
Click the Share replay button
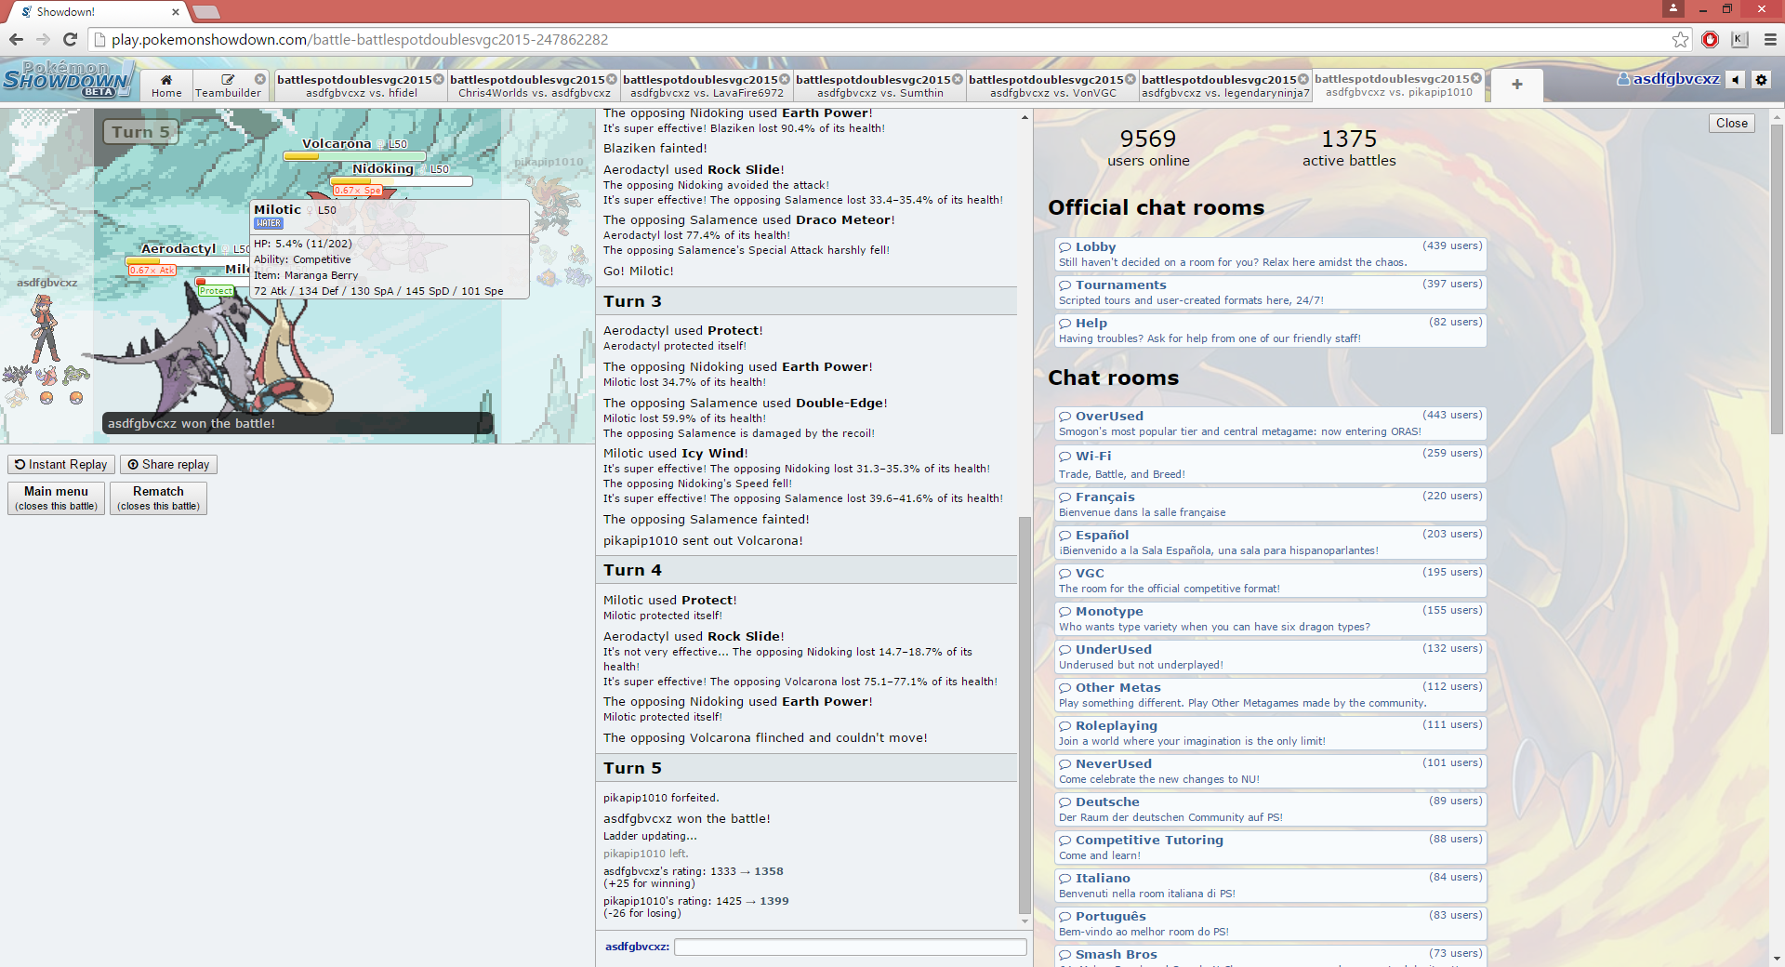coord(168,464)
